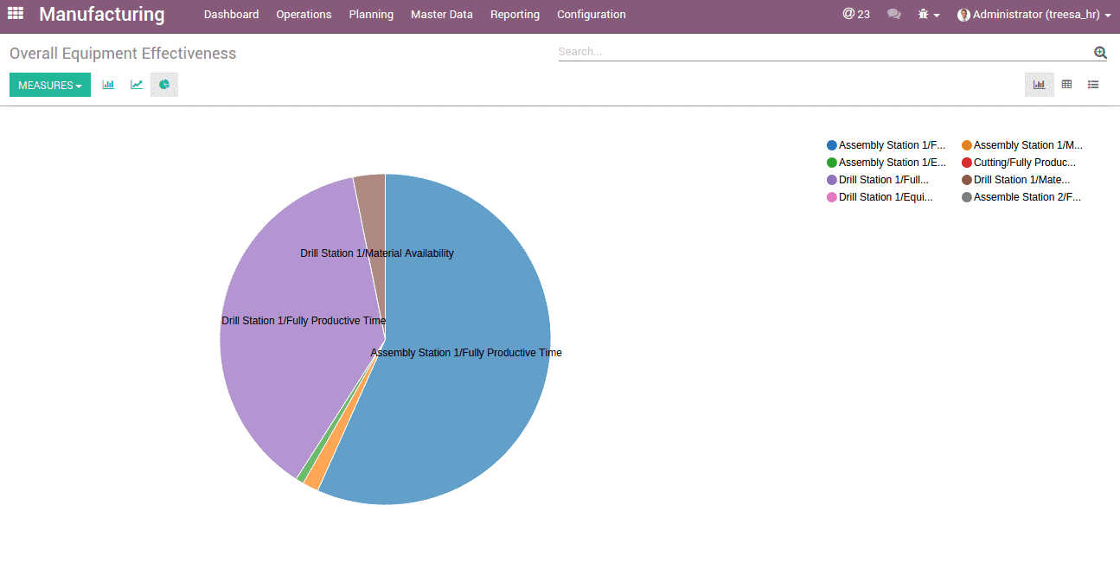Switch to bar chart mode
Image resolution: width=1120 pixels, height=563 pixels.
[x=108, y=85]
